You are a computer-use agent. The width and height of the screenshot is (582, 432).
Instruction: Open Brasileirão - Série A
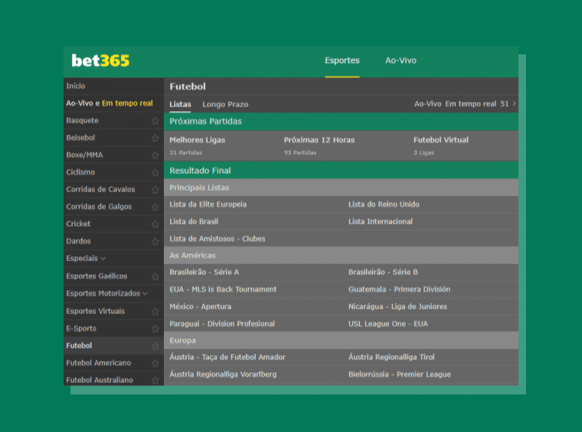pos(204,272)
